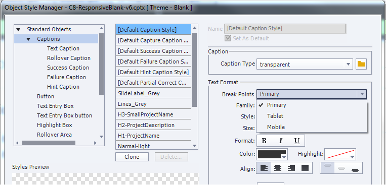Select Button in object tree
The width and height of the screenshot is (386, 185).
click(46, 96)
